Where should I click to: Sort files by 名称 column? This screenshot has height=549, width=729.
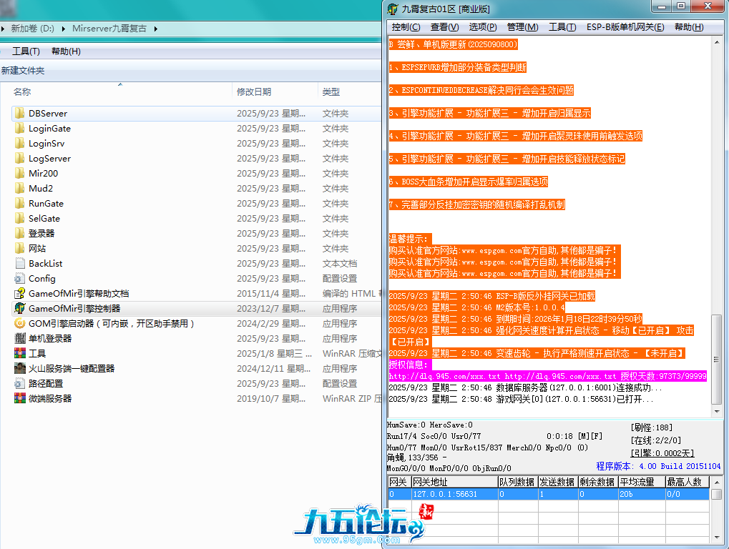click(22, 92)
